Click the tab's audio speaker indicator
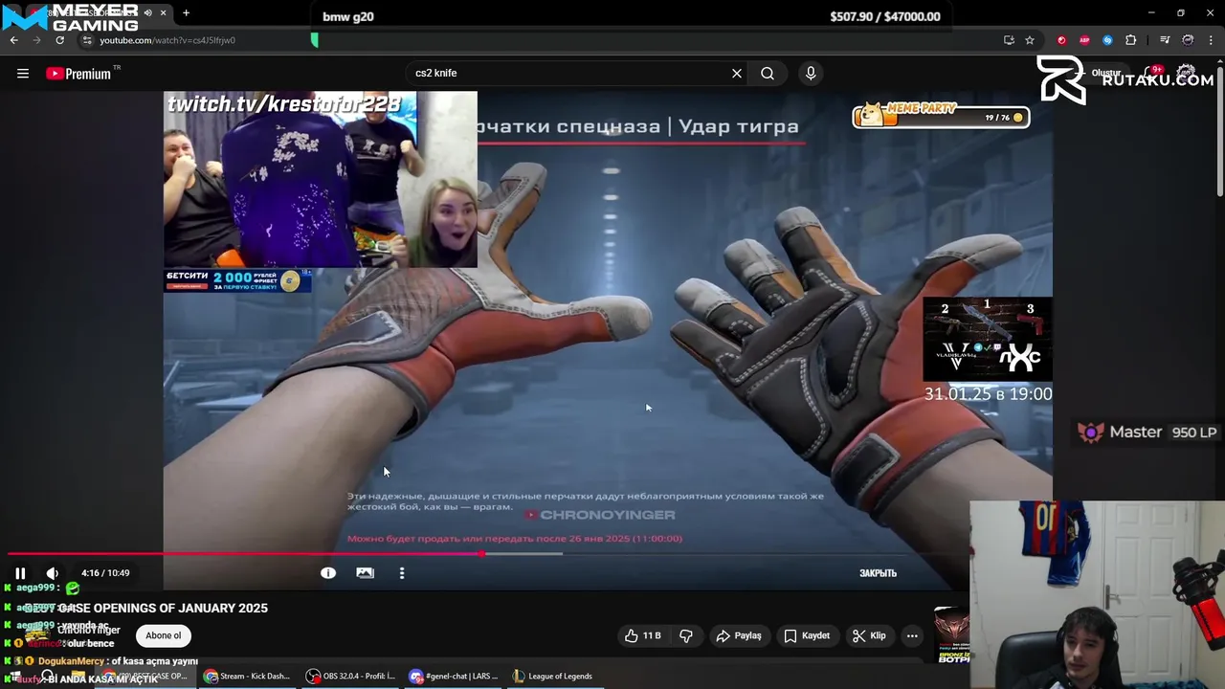 tap(147, 13)
